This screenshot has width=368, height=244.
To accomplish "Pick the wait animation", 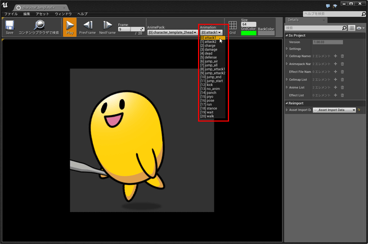I will tap(213, 112).
